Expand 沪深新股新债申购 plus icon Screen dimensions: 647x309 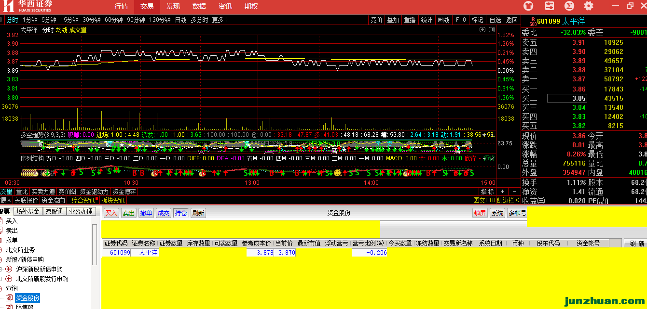9,269
